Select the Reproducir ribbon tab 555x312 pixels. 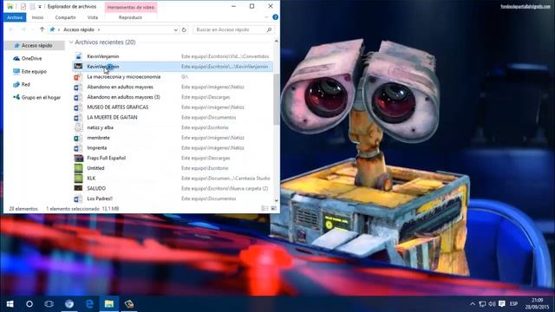(x=130, y=17)
